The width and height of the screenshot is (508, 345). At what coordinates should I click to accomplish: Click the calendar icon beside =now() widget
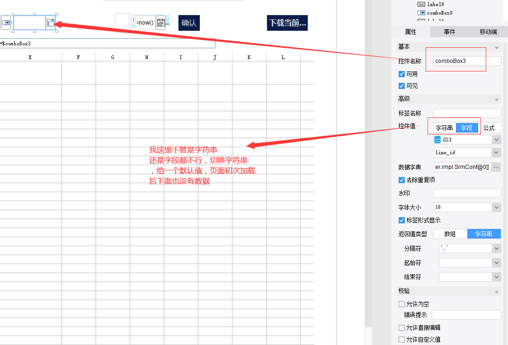point(160,23)
